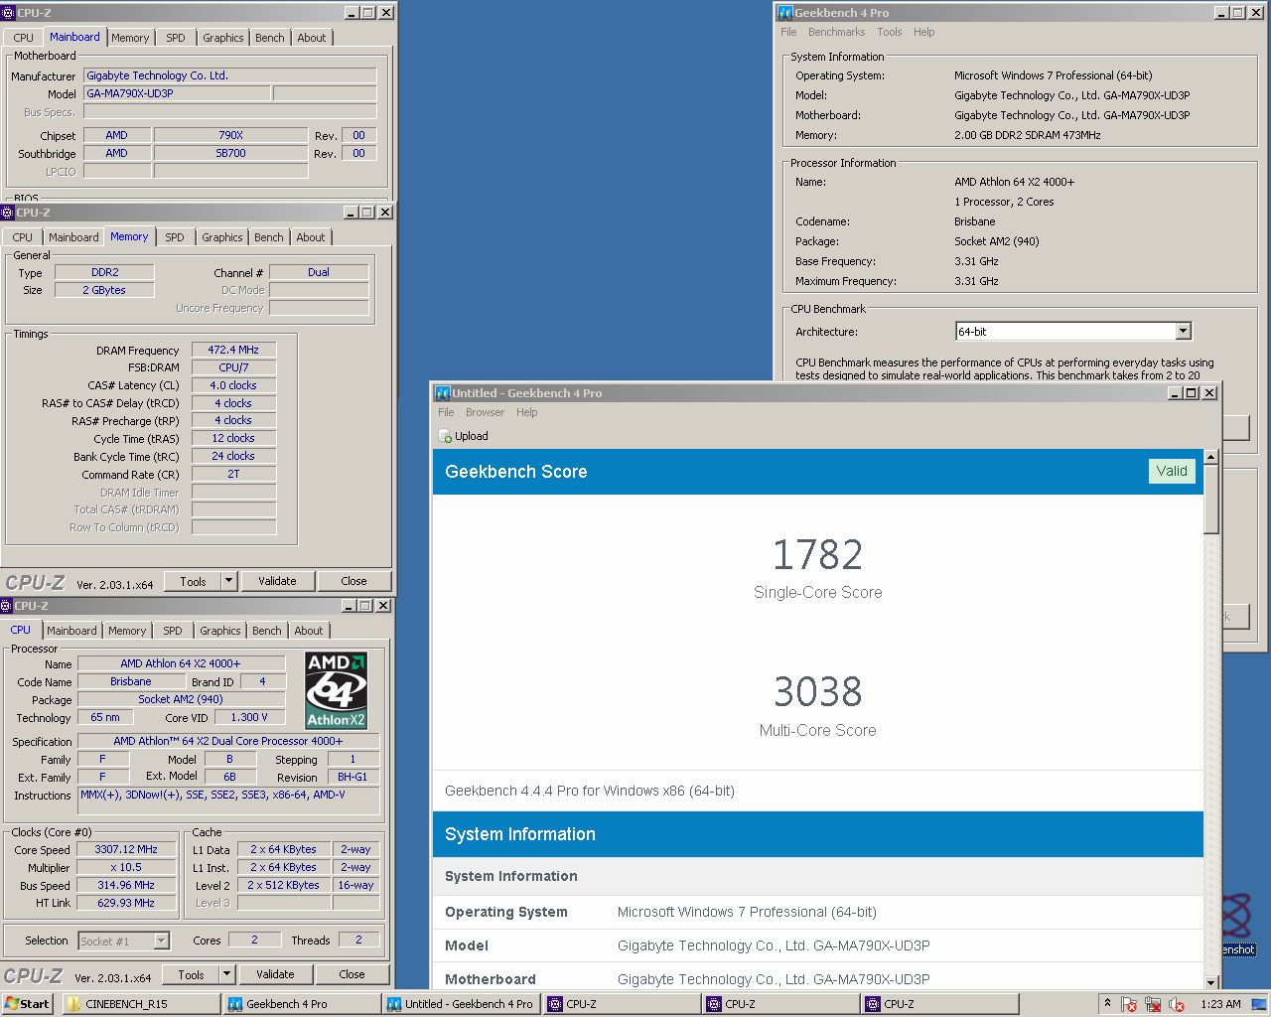Open Tools menu in Geekbench 4 Pro
Viewport: 1271px width, 1017px height.
[889, 32]
